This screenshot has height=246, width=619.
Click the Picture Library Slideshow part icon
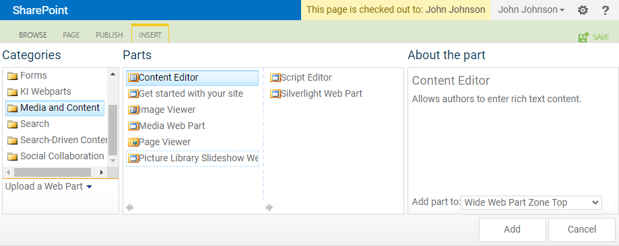point(133,159)
